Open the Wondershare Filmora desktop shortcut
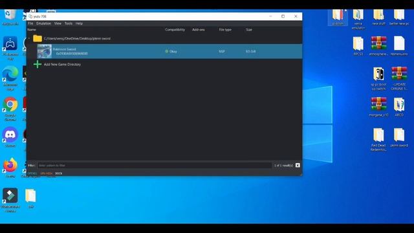Image resolution: width=414 pixels, height=233 pixels. tap(10, 200)
